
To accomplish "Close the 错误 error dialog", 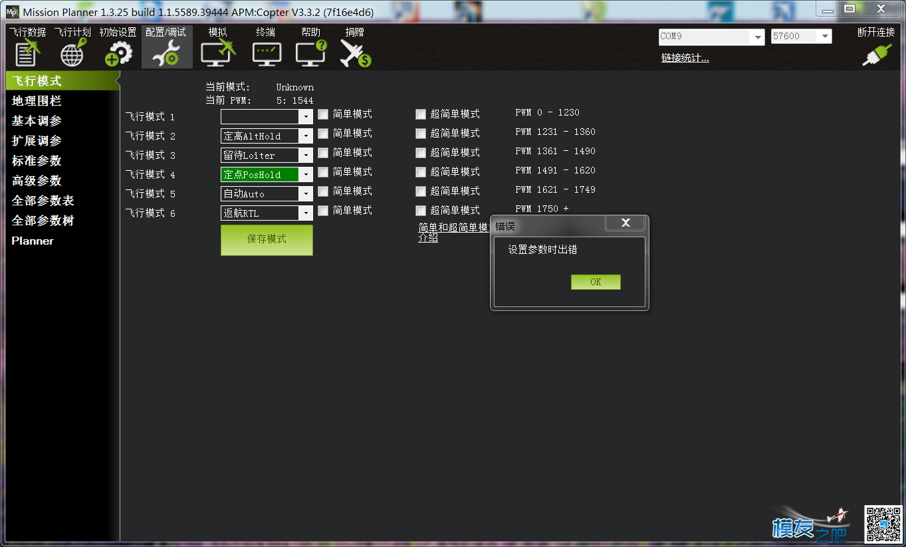I will coord(625,223).
